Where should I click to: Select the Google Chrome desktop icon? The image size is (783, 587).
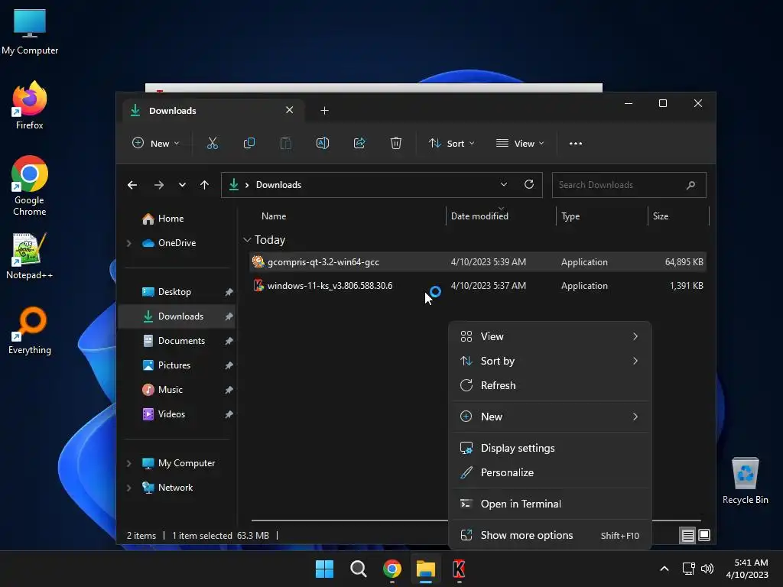click(x=30, y=185)
